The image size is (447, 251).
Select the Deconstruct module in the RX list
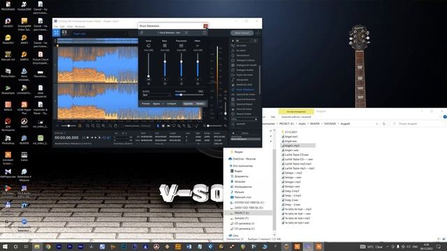pos(243,55)
